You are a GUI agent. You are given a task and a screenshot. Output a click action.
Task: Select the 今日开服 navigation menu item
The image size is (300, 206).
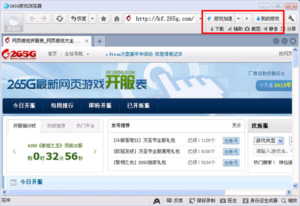pyautogui.click(x=24, y=105)
